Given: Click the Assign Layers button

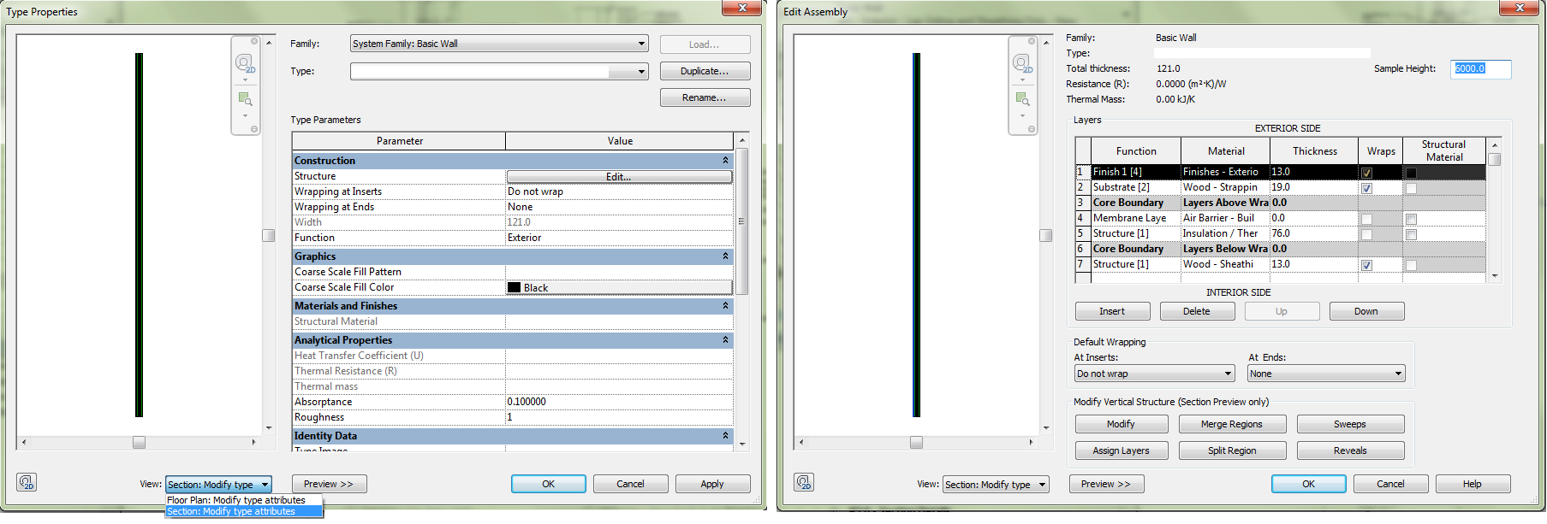Looking at the screenshot, I should 1122,450.
